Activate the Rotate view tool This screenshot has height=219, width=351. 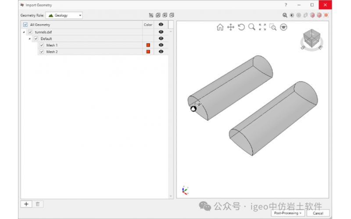tap(241, 27)
